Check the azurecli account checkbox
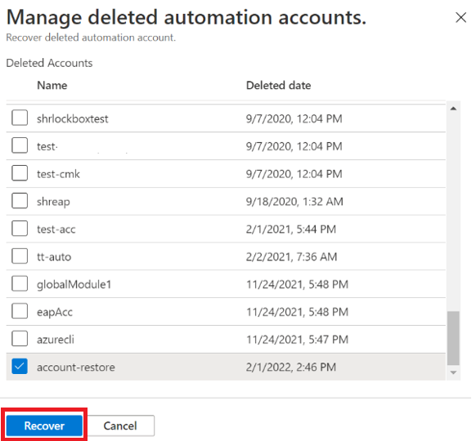This screenshot has width=476, height=441. (20, 339)
